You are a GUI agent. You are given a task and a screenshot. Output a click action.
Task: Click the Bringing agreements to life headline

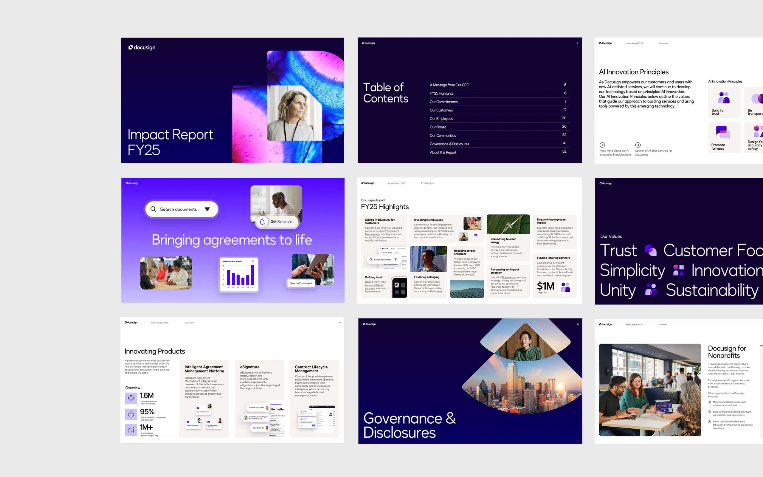(232, 240)
